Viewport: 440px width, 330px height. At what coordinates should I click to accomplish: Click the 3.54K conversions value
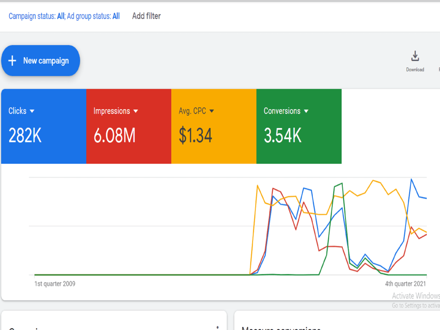[282, 135]
